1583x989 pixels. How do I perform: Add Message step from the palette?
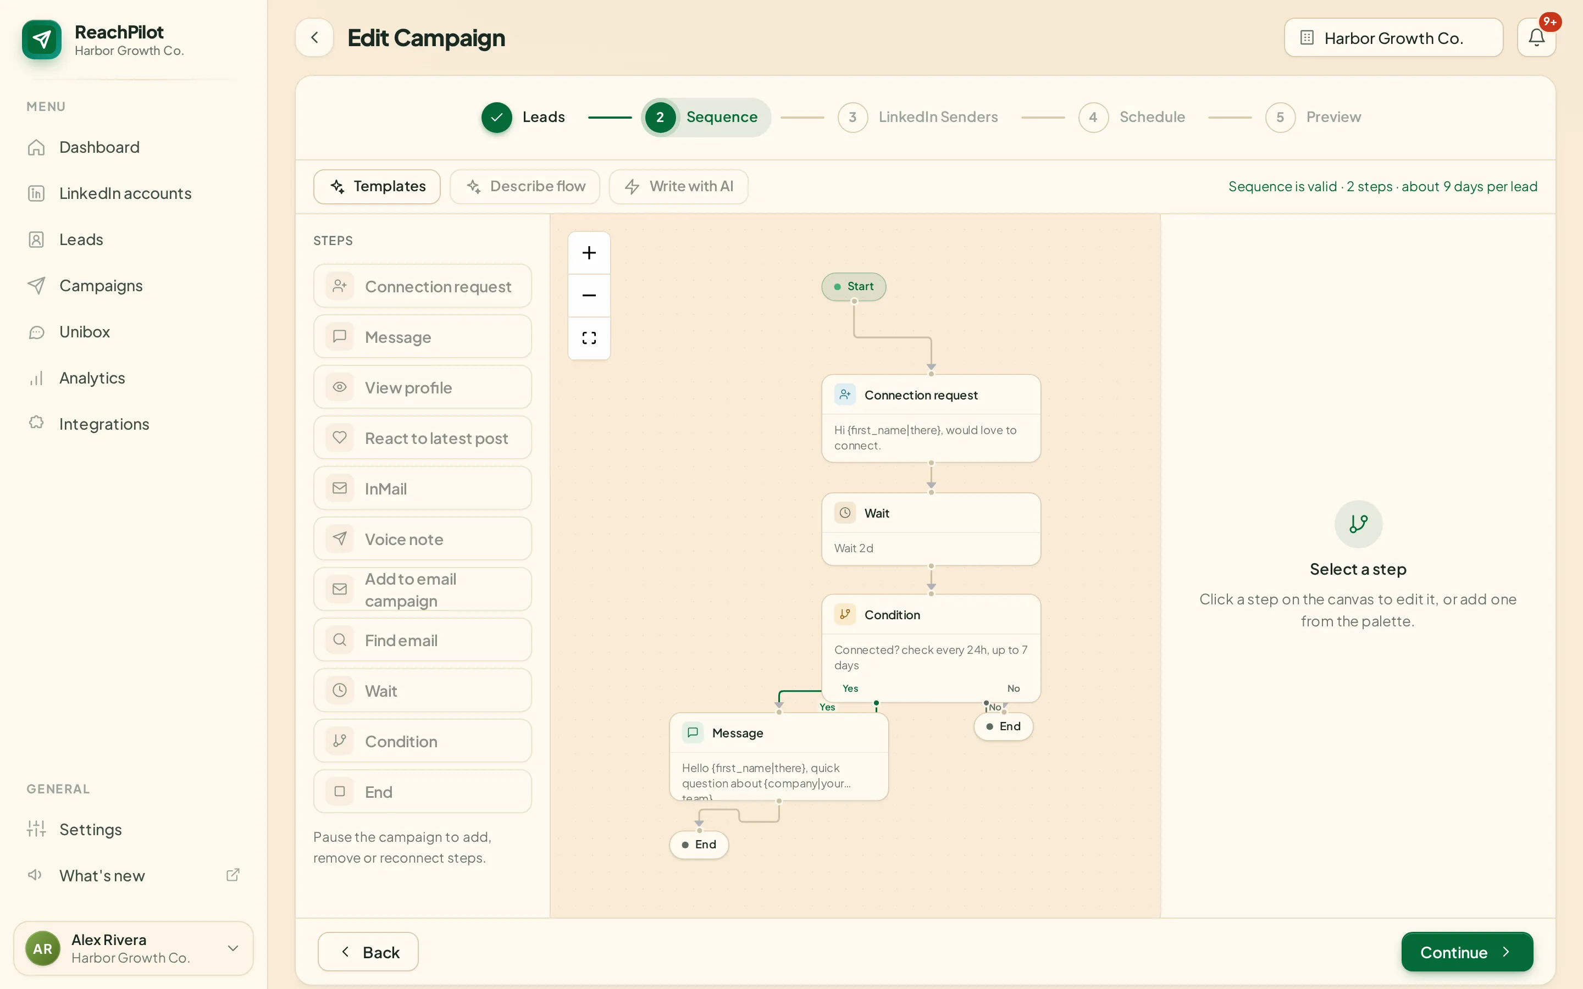[423, 337]
